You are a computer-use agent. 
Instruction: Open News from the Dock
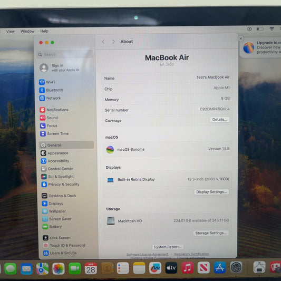tap(204, 268)
